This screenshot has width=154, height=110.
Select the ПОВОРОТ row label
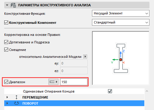coord(30,103)
